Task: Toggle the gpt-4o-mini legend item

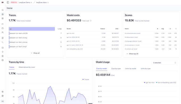Action: point(149,82)
